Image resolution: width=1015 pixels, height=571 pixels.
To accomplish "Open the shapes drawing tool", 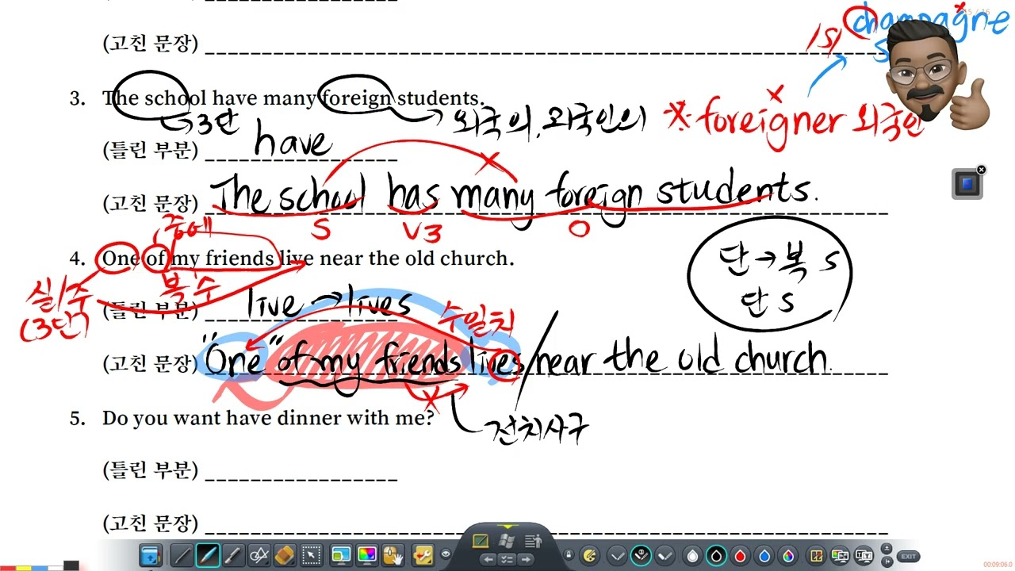I will 259,555.
